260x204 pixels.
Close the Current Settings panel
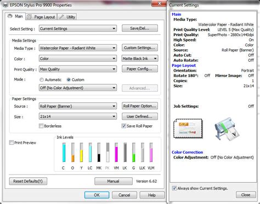pos(246,195)
